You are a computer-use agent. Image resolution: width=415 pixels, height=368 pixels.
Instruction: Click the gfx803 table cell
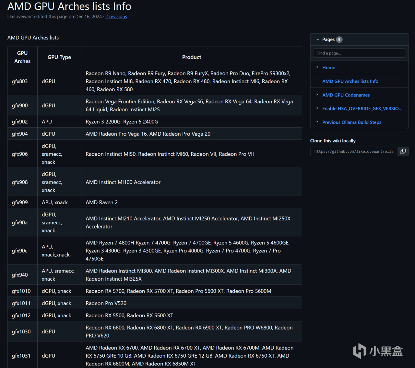[x=22, y=81]
